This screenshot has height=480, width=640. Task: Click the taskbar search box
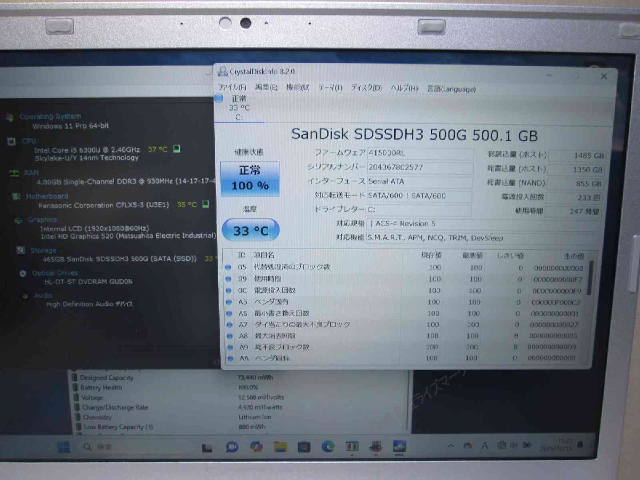[x=136, y=447]
